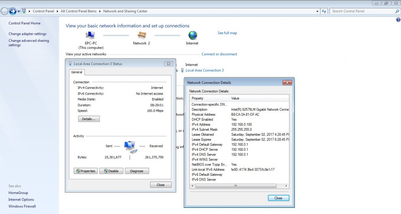Click the Property column header
The image size is (401, 214).
(x=210, y=98)
